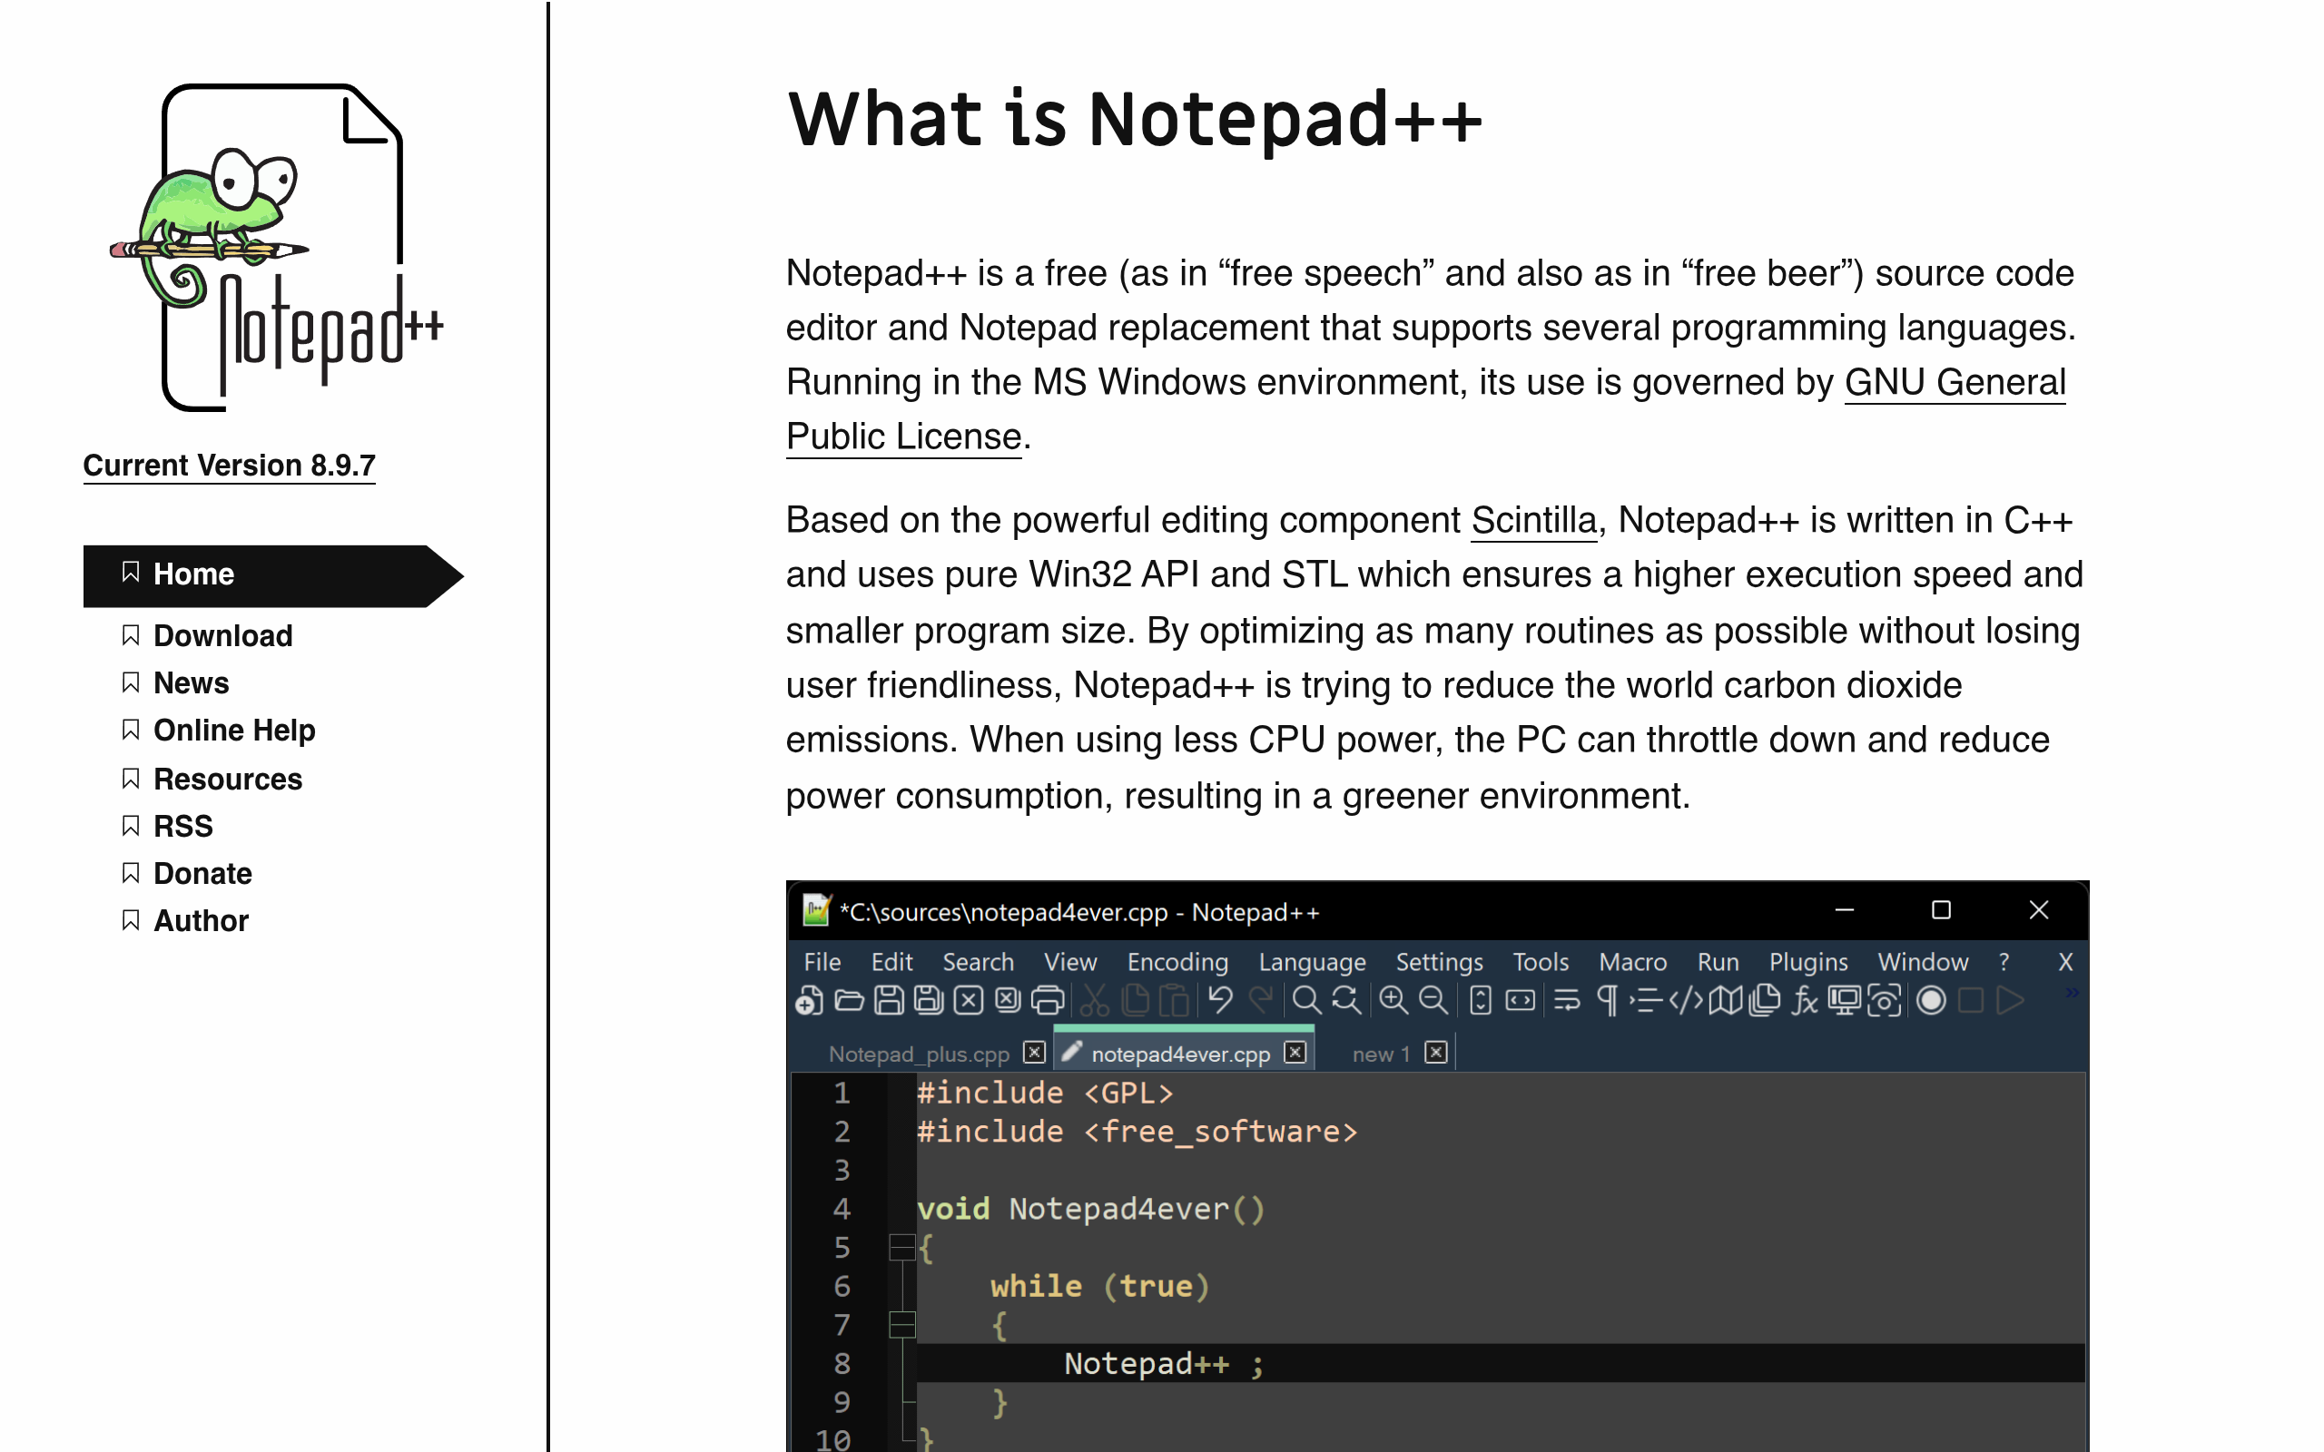Open the Encoding menu

tap(1177, 962)
